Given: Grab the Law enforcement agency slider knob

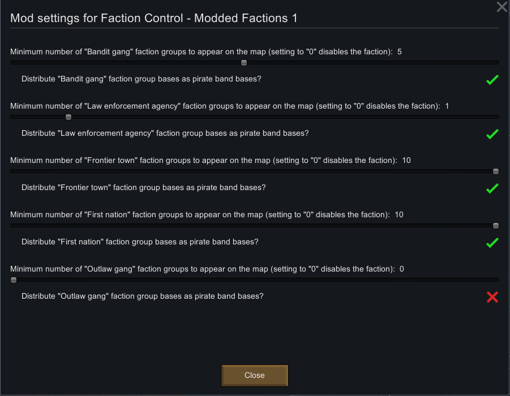Looking at the screenshot, I should click(68, 117).
